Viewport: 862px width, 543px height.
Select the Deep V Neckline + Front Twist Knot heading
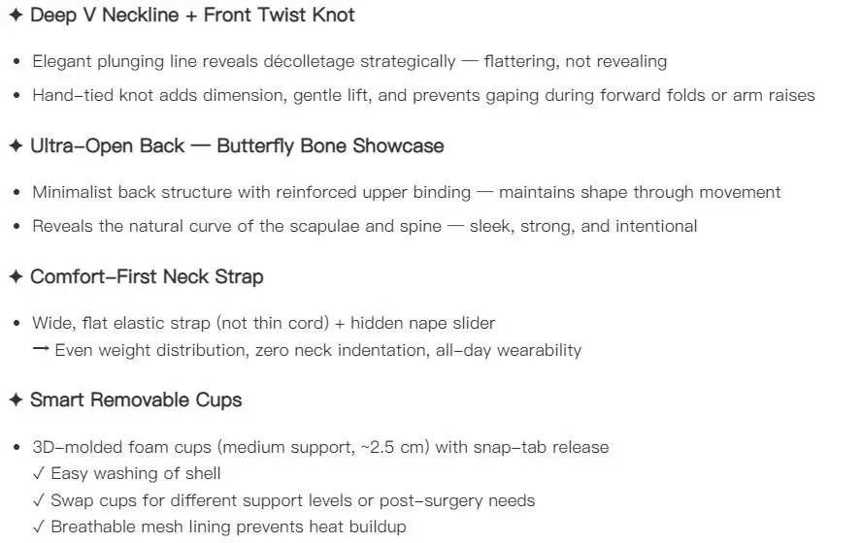click(x=192, y=15)
